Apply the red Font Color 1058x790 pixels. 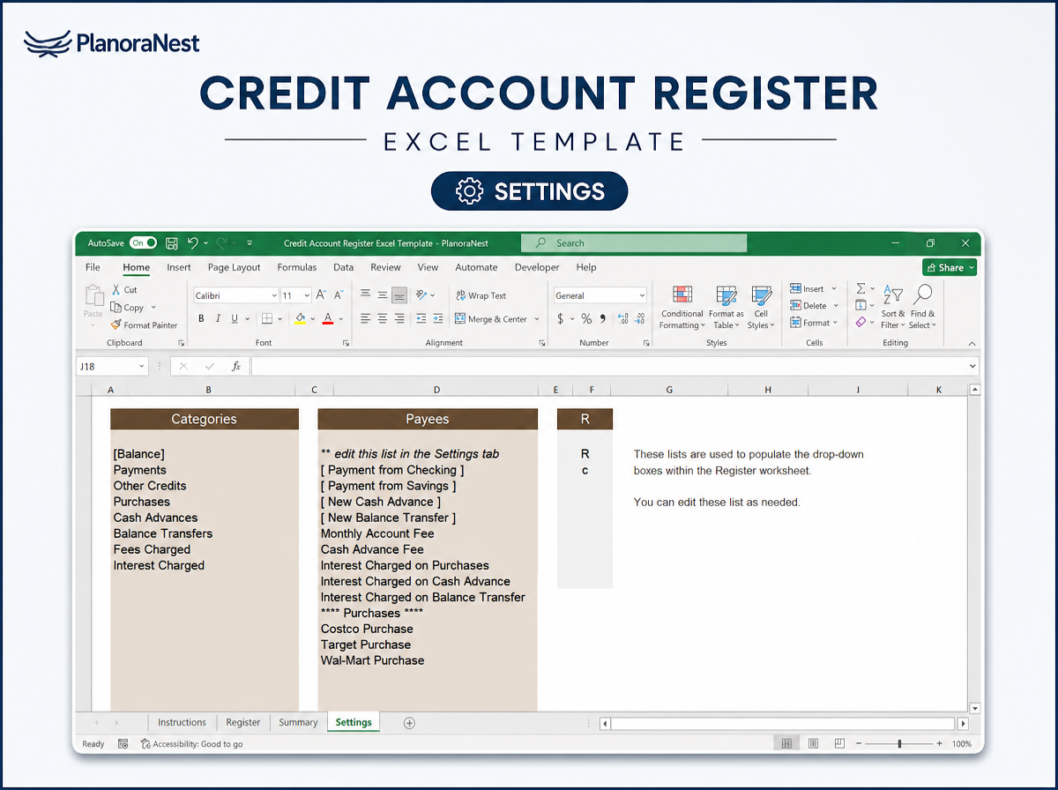coord(328,319)
